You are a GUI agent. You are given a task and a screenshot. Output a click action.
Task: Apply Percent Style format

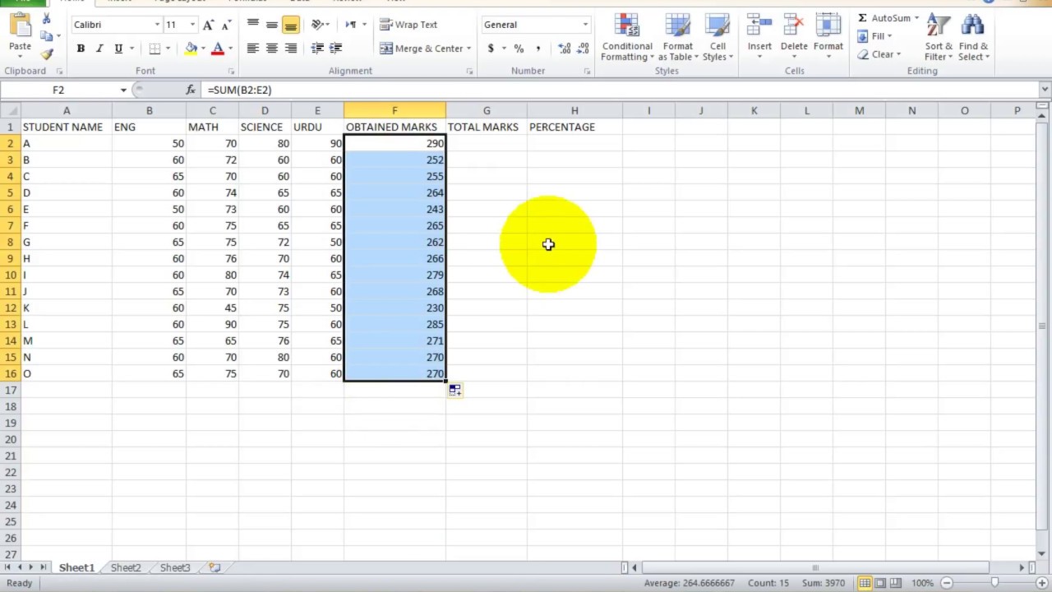(519, 49)
